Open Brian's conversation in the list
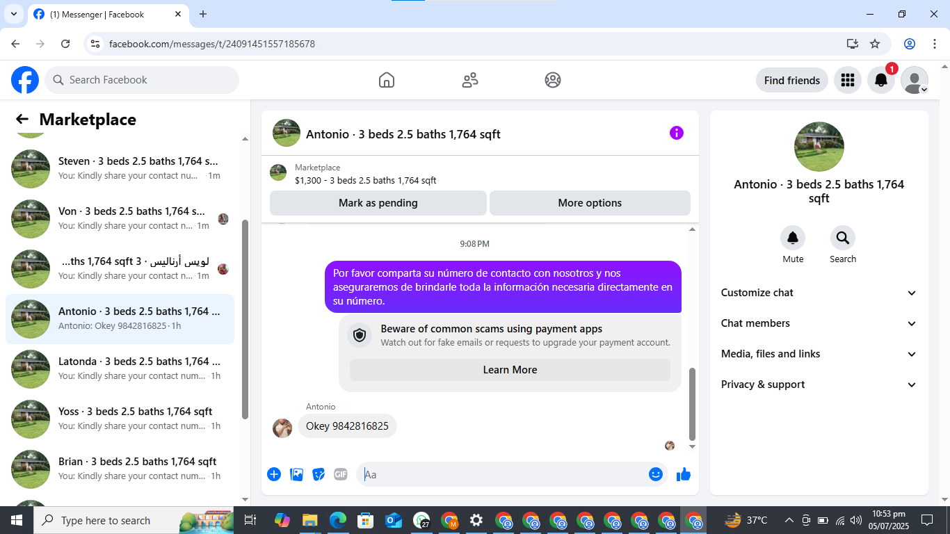This screenshot has width=950, height=534. (120, 469)
